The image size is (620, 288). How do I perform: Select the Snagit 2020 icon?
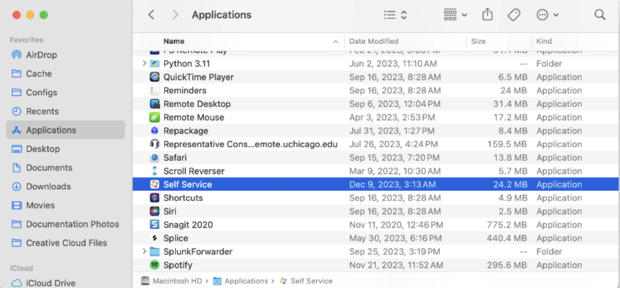[155, 225]
